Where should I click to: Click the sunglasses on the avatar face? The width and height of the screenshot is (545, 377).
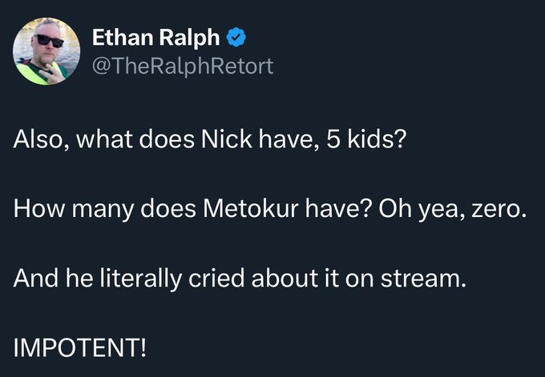click(50, 40)
